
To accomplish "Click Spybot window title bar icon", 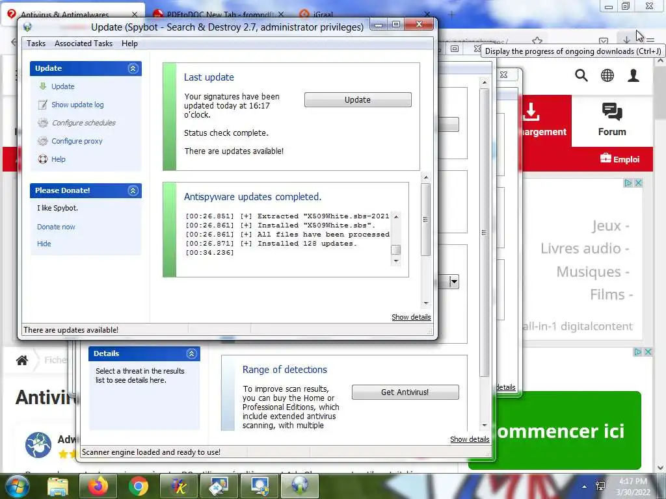I will point(27,27).
